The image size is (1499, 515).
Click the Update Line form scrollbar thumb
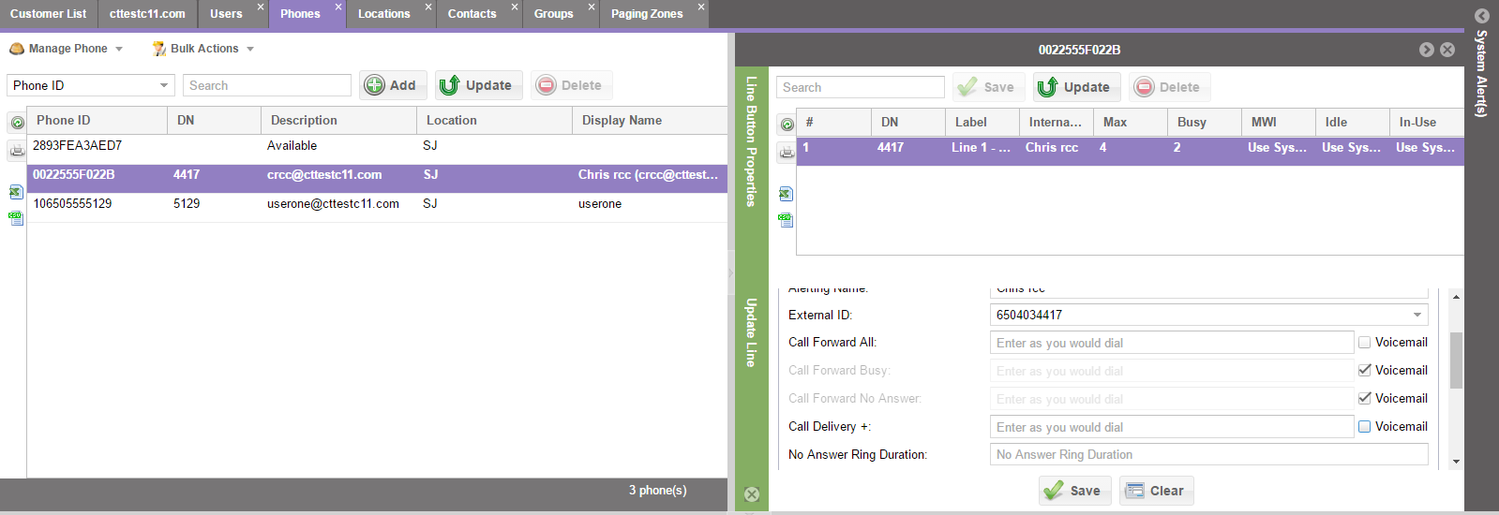point(1456,360)
